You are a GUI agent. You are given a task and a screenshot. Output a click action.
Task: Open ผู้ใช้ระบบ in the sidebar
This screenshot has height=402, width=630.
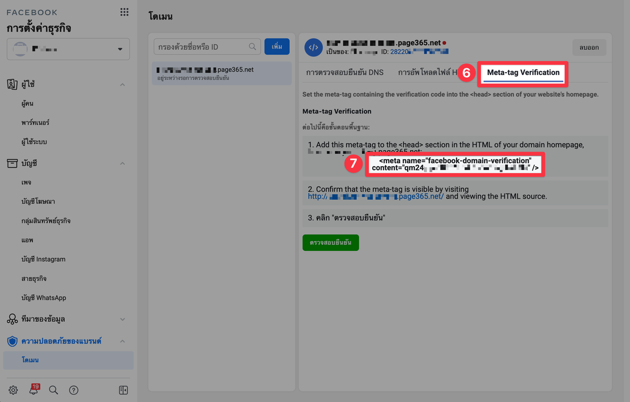pyautogui.click(x=34, y=142)
